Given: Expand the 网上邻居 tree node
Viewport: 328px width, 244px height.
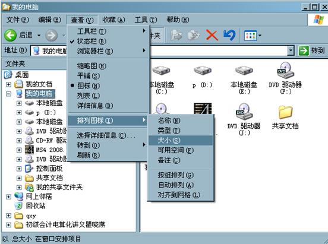Looking at the screenshot, I should [x=8, y=197].
